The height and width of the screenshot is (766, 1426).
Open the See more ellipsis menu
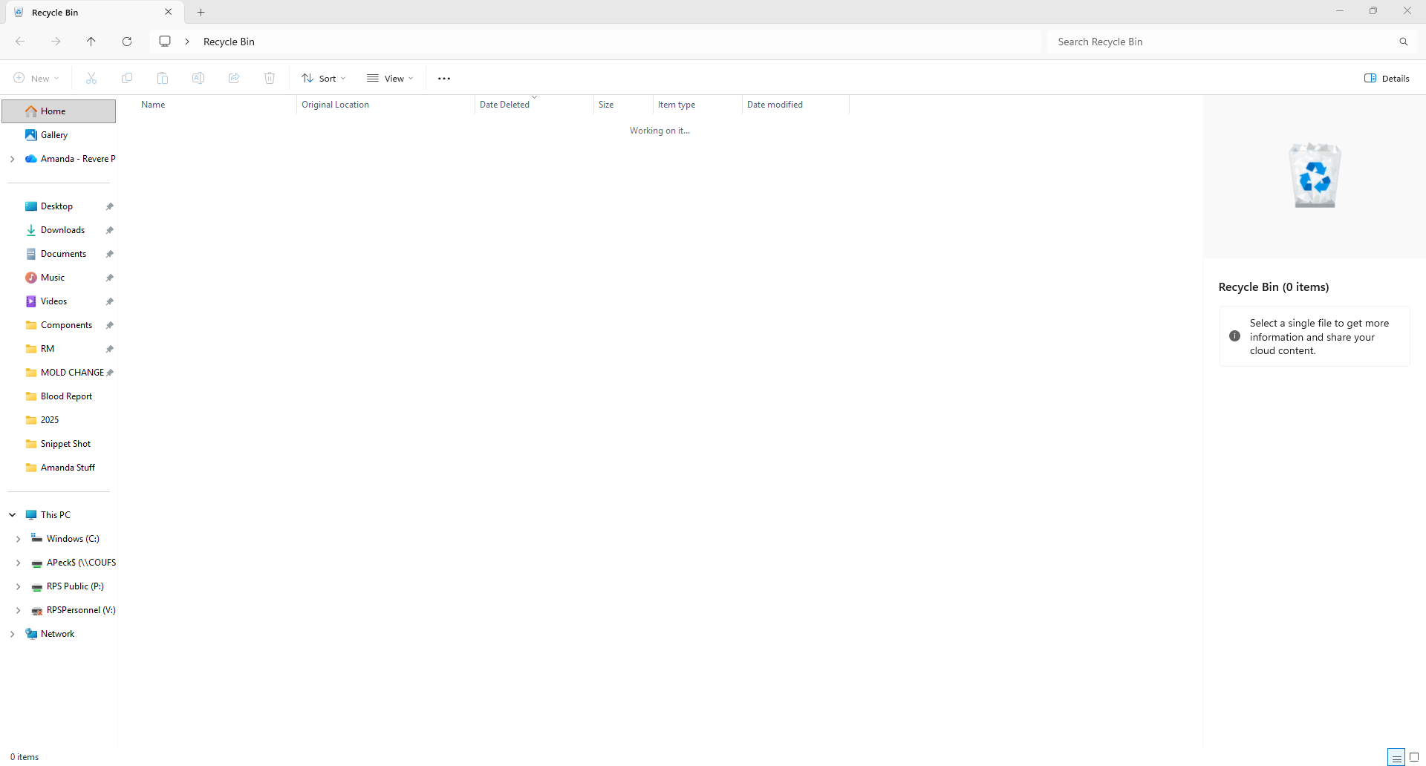444,78
